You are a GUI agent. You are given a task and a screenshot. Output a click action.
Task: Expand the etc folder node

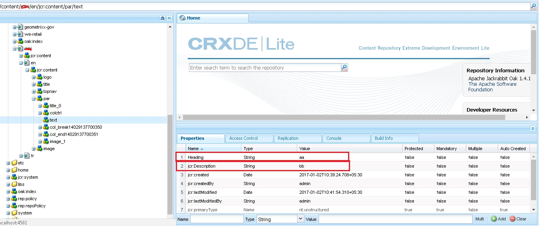[8, 163]
